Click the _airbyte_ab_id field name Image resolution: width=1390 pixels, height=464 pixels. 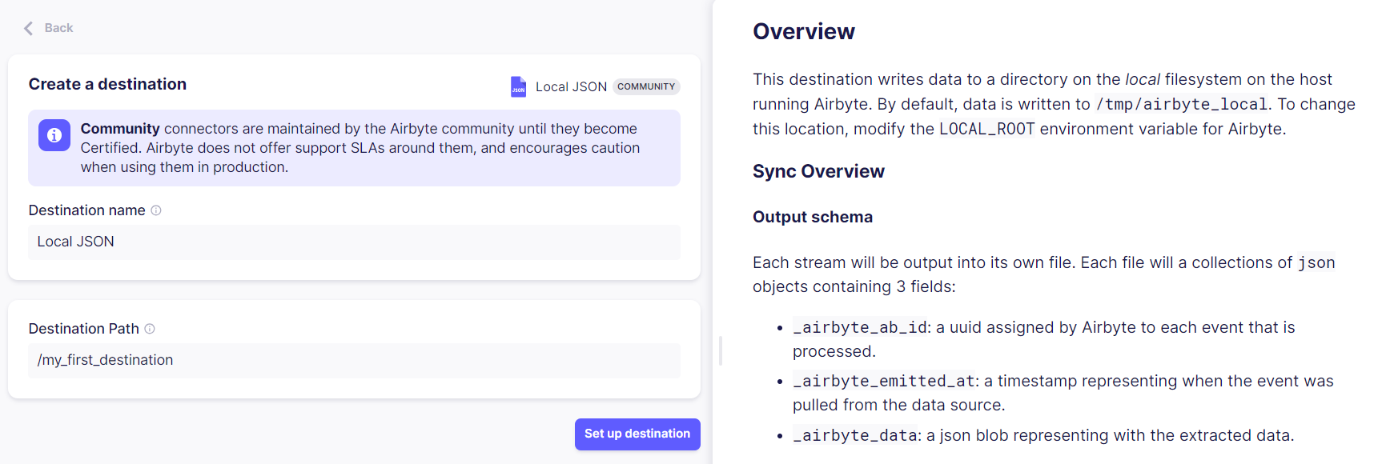[x=861, y=327]
